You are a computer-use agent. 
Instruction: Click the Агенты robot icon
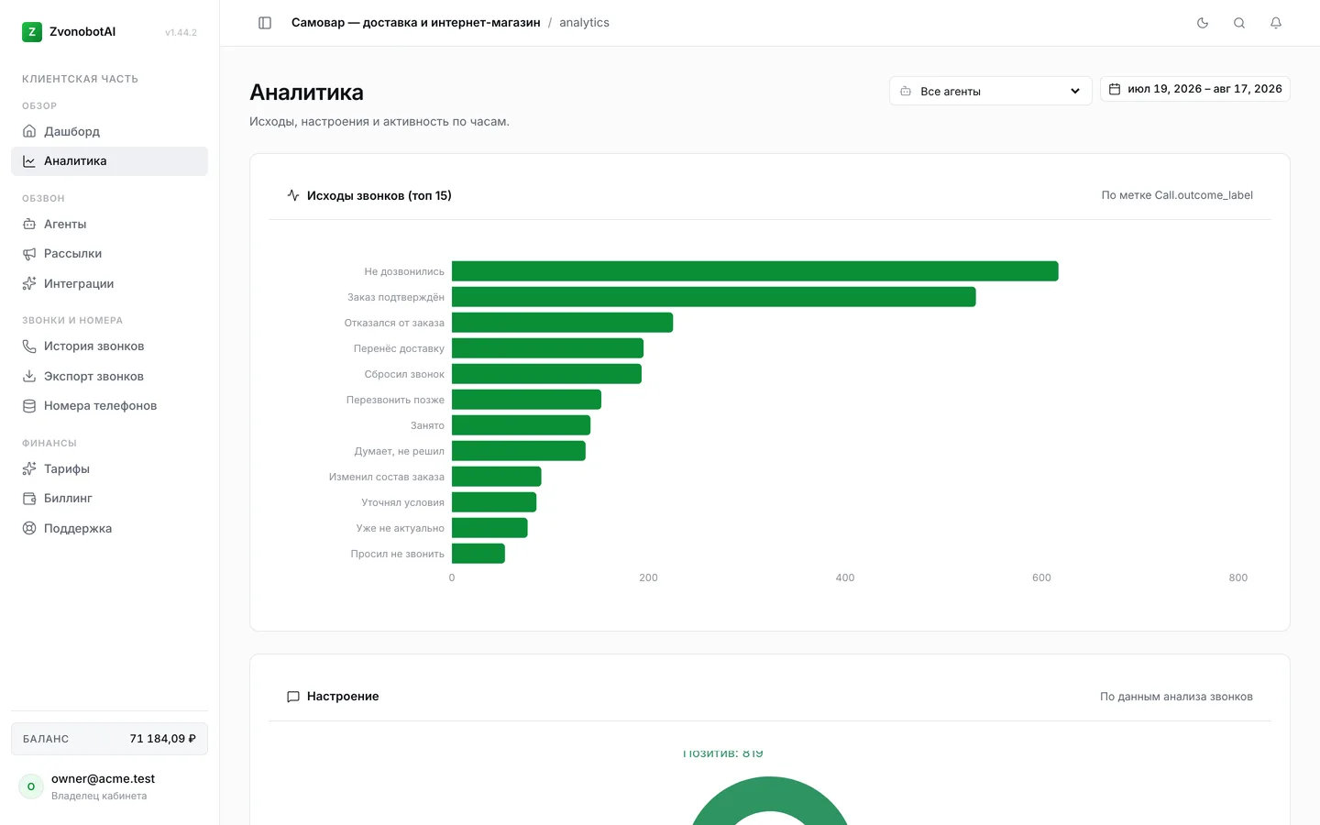coord(29,224)
